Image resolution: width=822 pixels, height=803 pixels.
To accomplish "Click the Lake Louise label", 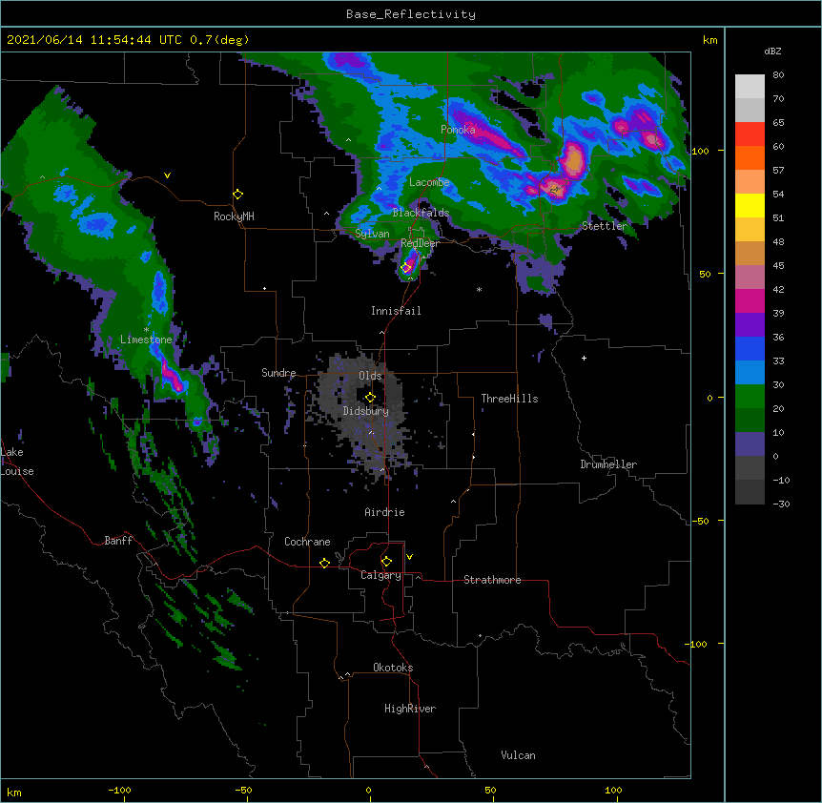I will 17,462.
